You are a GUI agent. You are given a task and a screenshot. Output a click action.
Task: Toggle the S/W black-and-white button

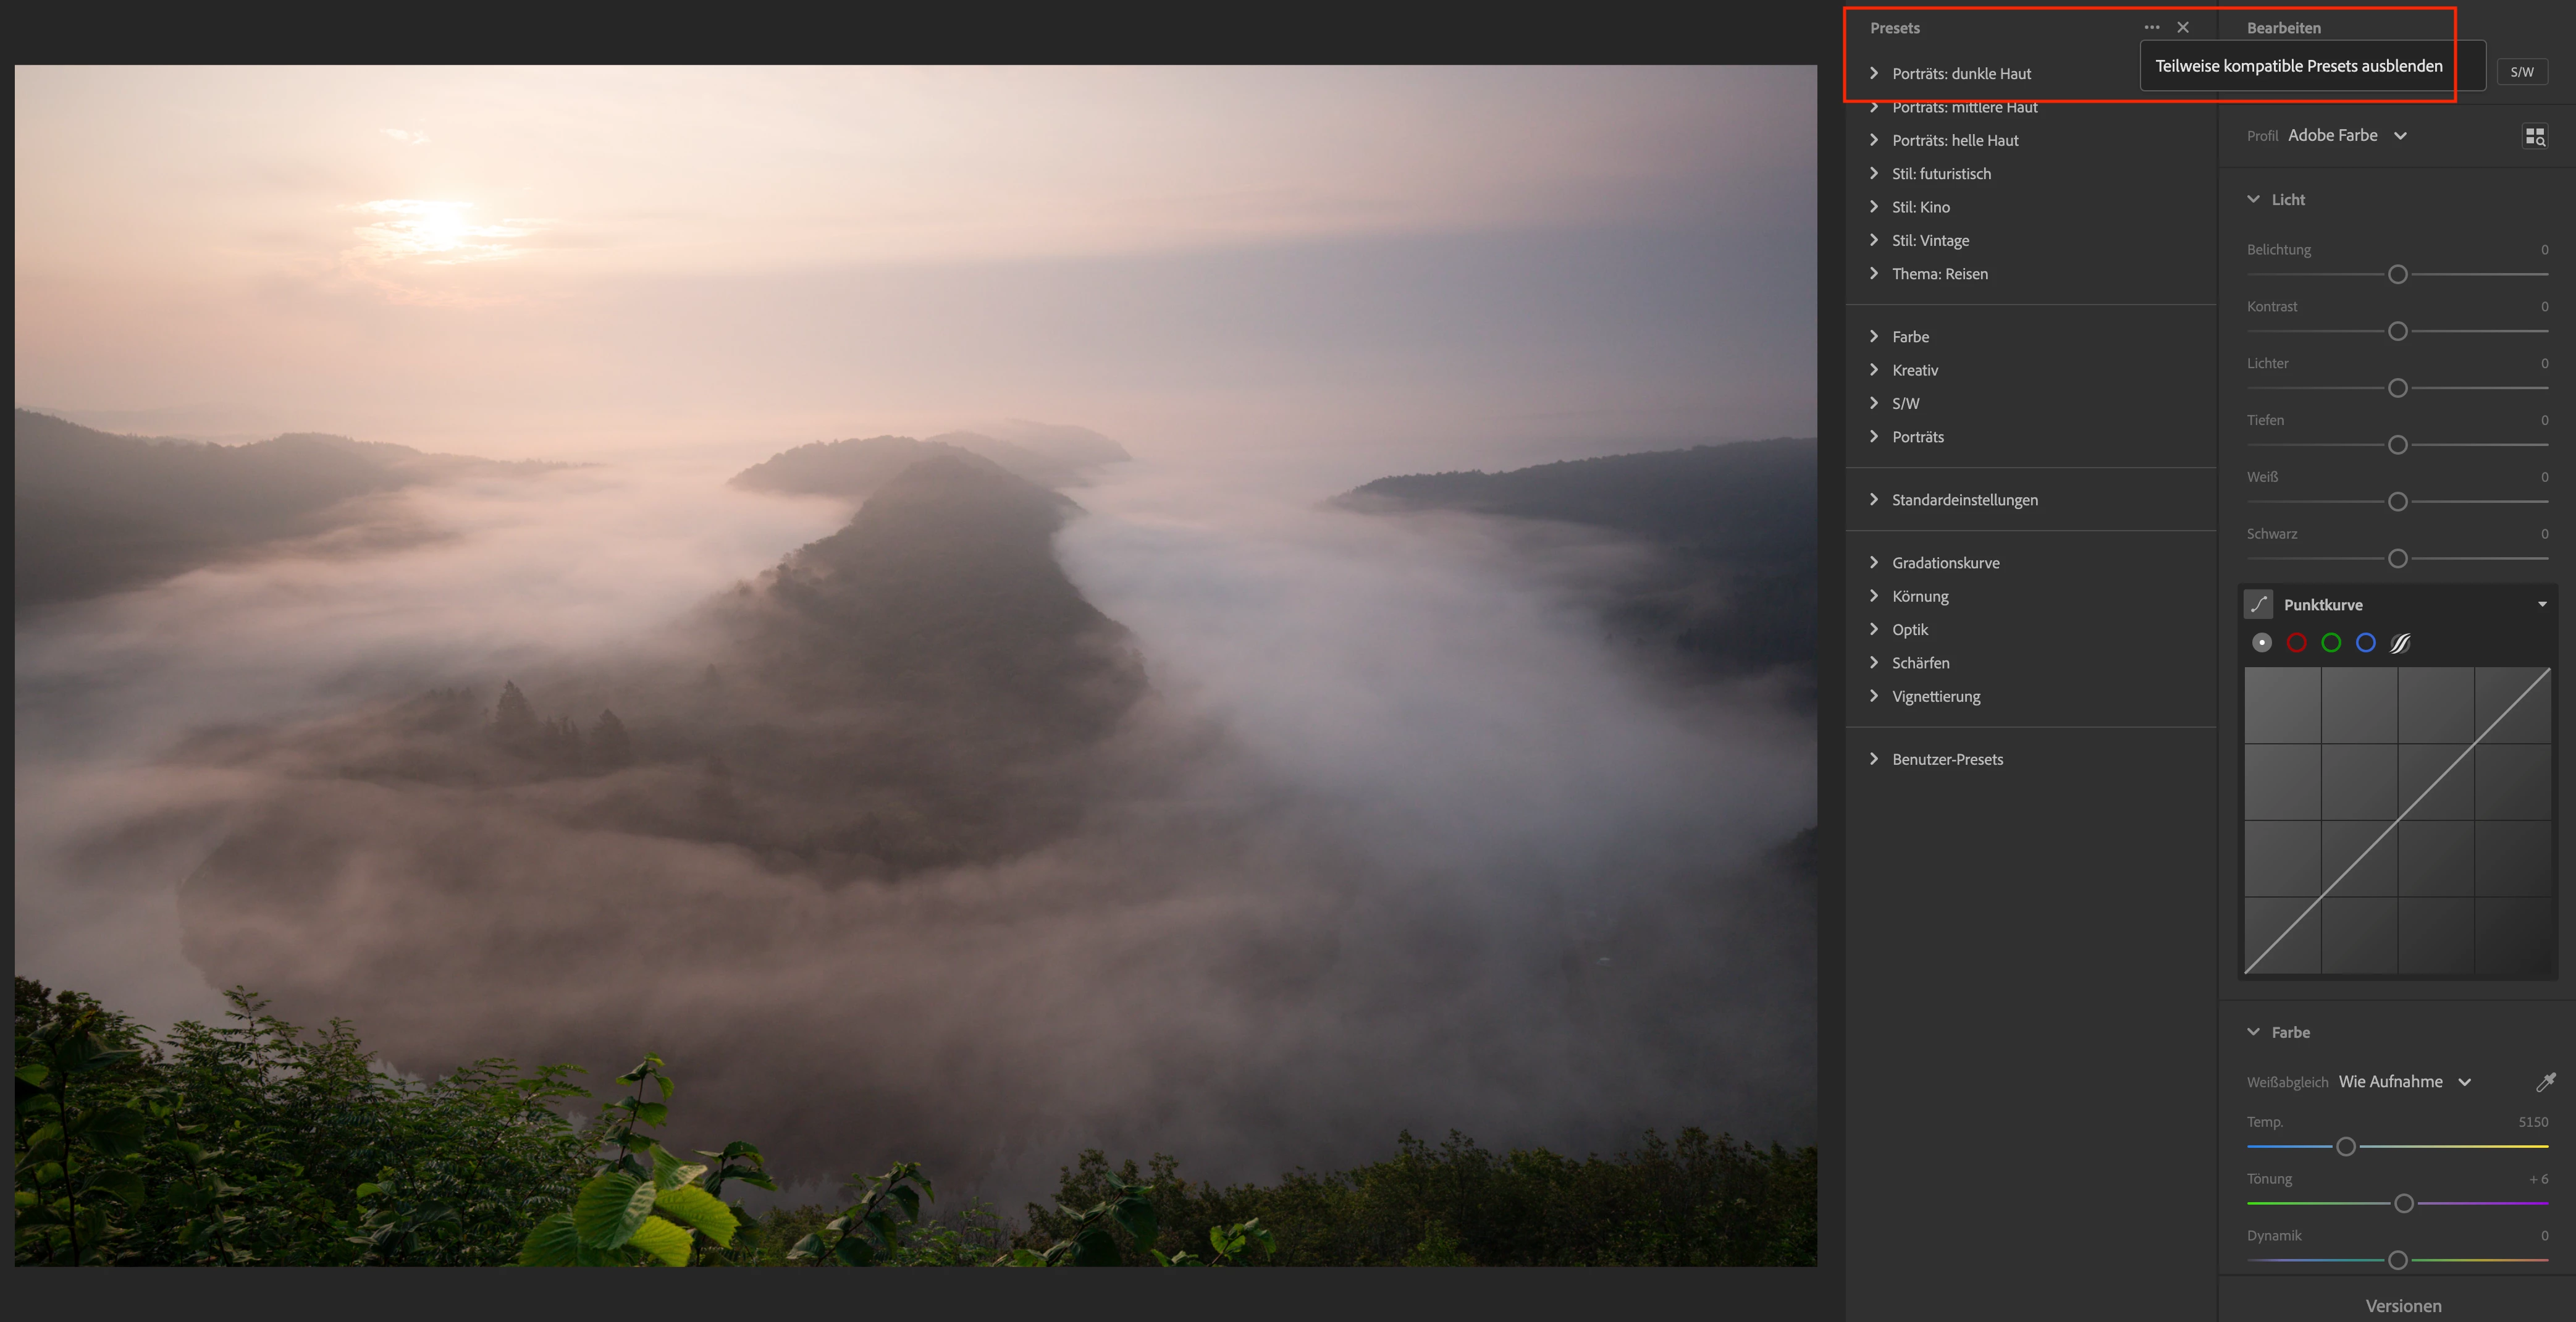(2521, 72)
